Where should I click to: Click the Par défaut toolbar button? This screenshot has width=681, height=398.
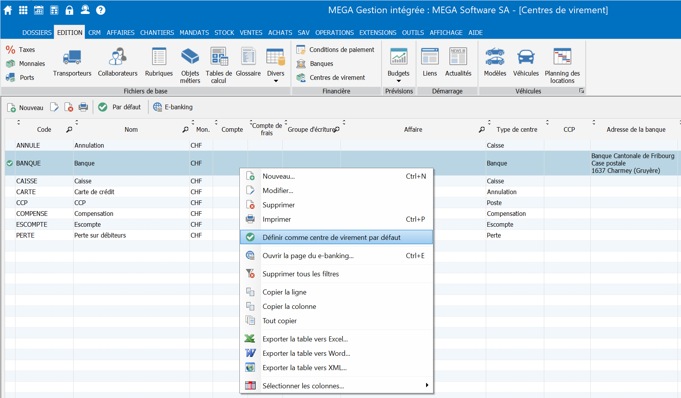pyautogui.click(x=120, y=107)
